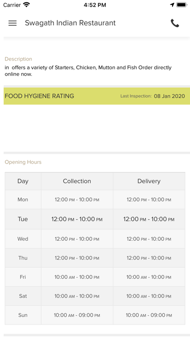
Task: Select Friday's delivery hours cell
Action: point(149,277)
